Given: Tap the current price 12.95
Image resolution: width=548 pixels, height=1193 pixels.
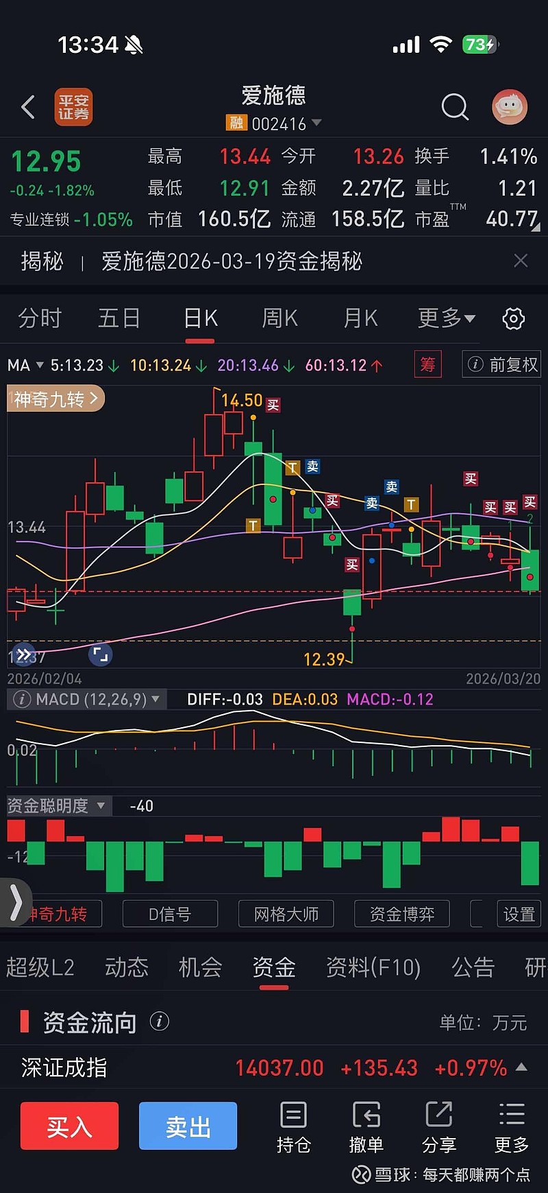Looking at the screenshot, I should point(46,162).
